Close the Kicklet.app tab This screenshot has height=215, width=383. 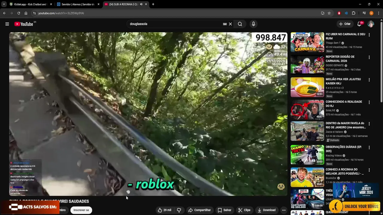point(51,4)
